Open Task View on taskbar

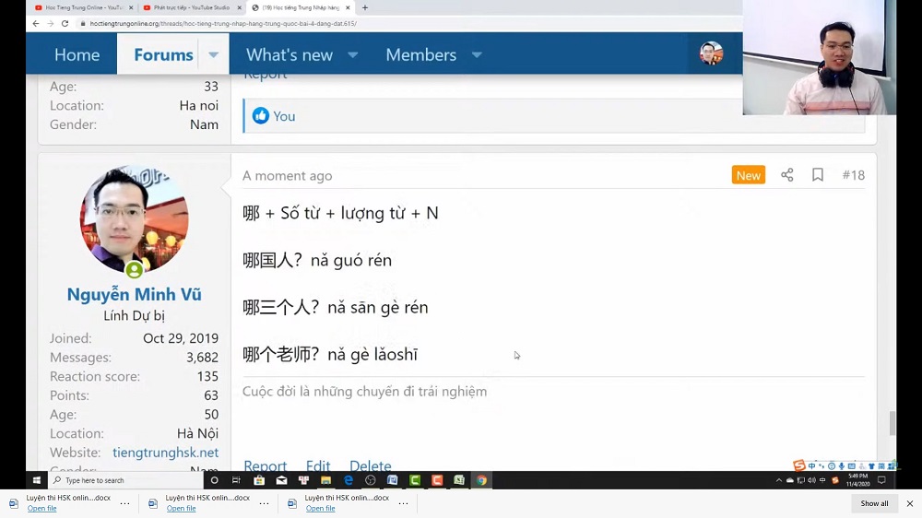click(236, 480)
